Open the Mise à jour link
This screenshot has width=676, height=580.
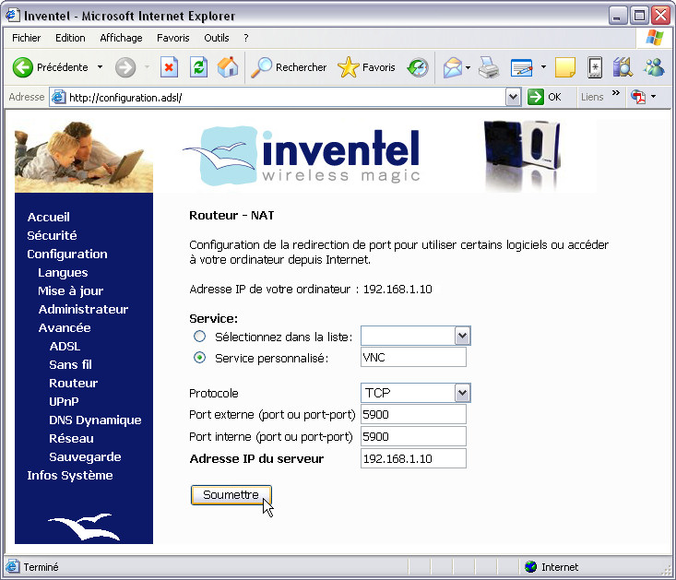(71, 291)
